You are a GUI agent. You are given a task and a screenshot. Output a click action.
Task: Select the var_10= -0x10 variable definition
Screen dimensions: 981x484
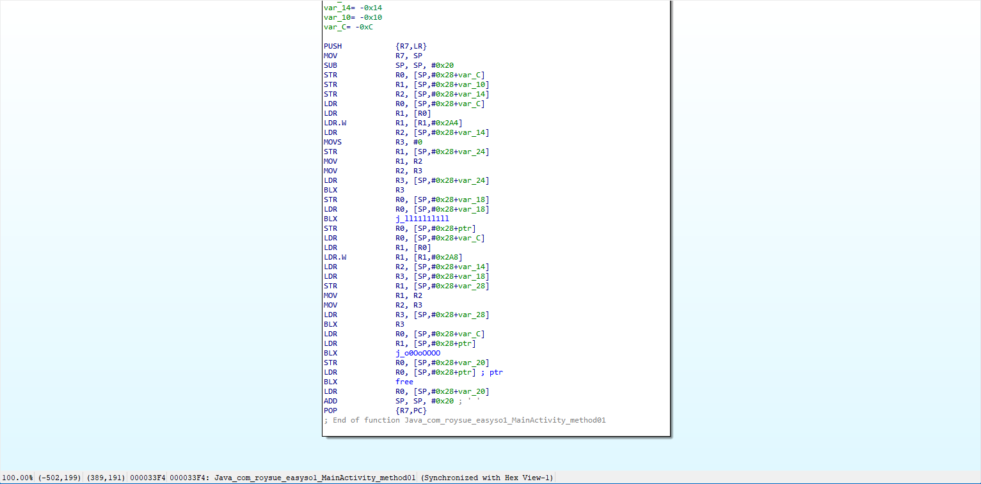pyautogui.click(x=353, y=17)
